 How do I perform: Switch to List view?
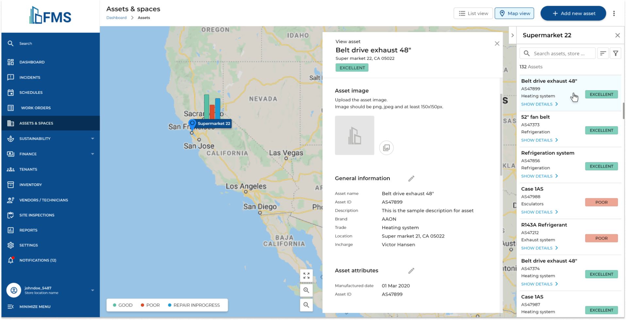473,13
